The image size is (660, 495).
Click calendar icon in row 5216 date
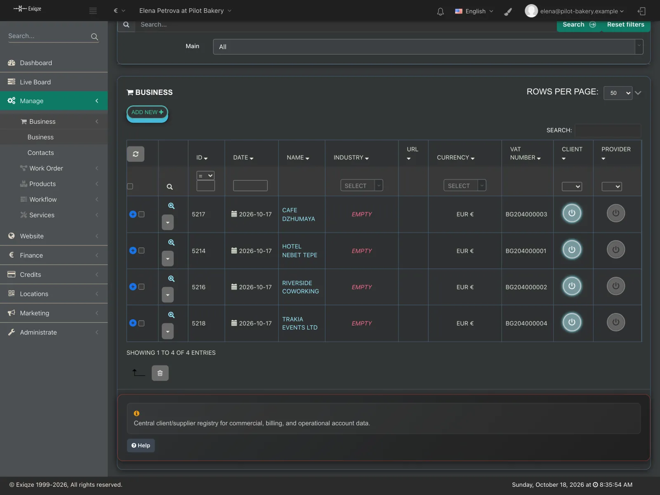234,287
